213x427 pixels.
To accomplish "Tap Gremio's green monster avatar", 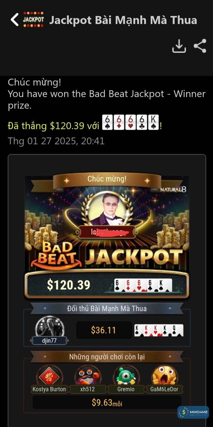I will pyautogui.click(x=126, y=376).
